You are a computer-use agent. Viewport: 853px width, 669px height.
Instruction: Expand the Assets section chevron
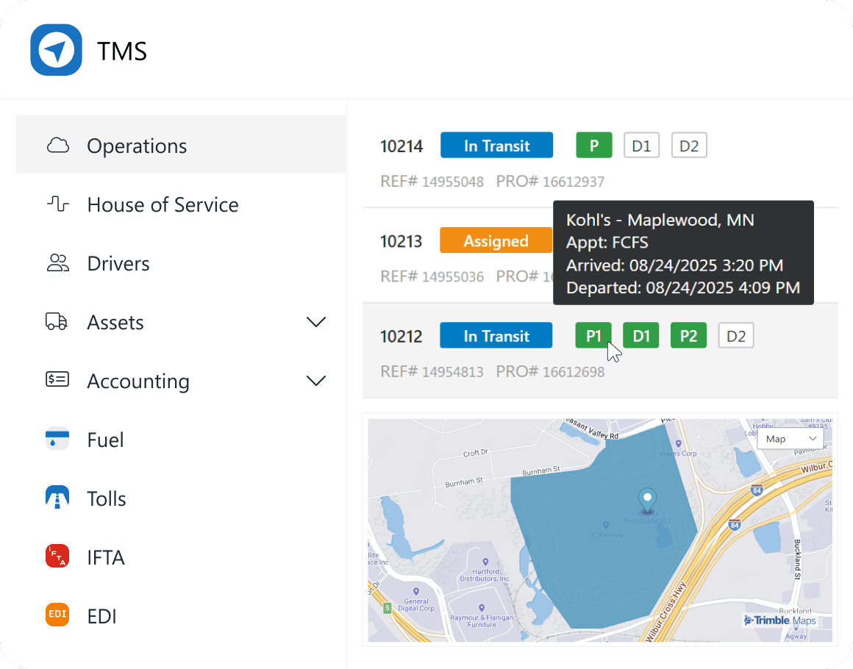tap(316, 322)
